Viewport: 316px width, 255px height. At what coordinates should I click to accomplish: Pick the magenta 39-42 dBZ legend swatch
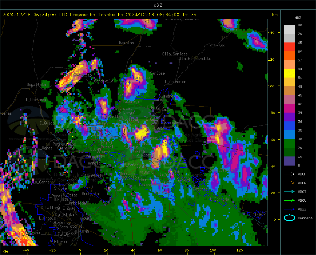289,108
